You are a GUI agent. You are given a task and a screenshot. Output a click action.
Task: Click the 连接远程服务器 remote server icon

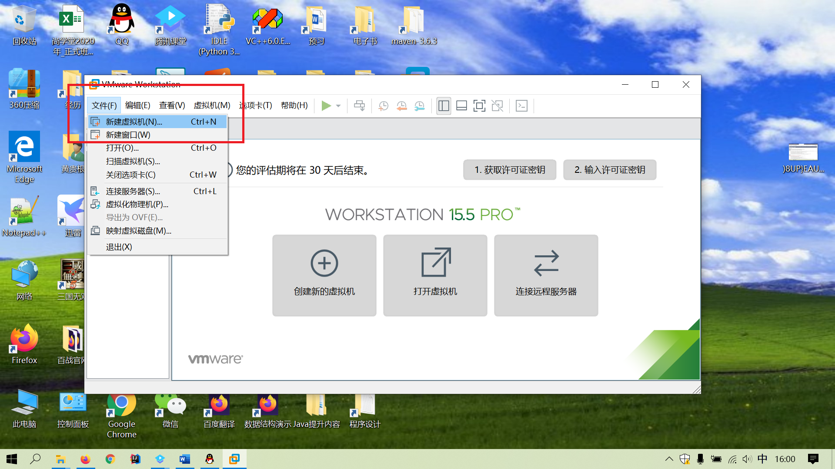(545, 275)
